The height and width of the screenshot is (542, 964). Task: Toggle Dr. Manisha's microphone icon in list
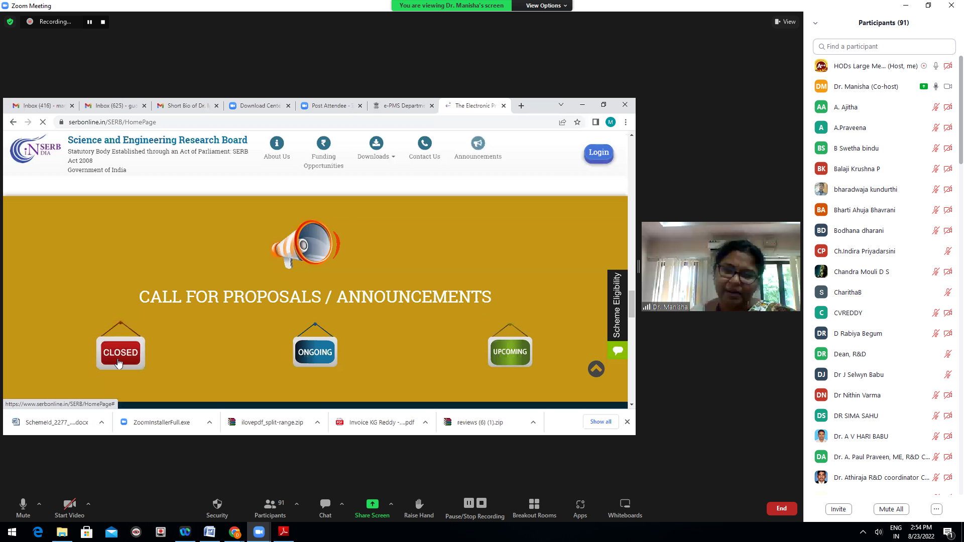[x=936, y=86]
